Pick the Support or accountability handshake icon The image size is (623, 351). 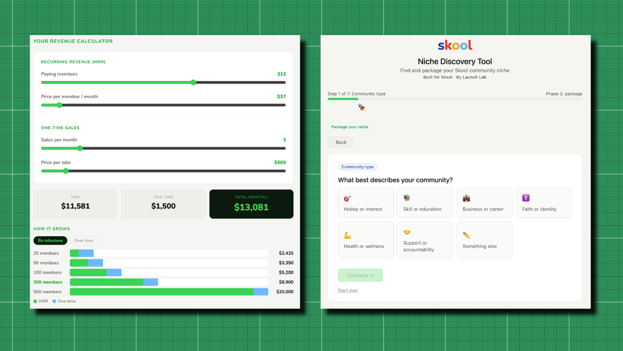pyautogui.click(x=407, y=232)
